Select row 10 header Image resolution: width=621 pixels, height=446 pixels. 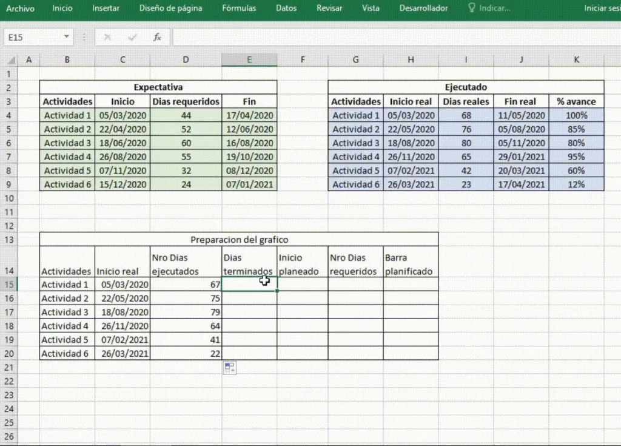click(x=8, y=198)
